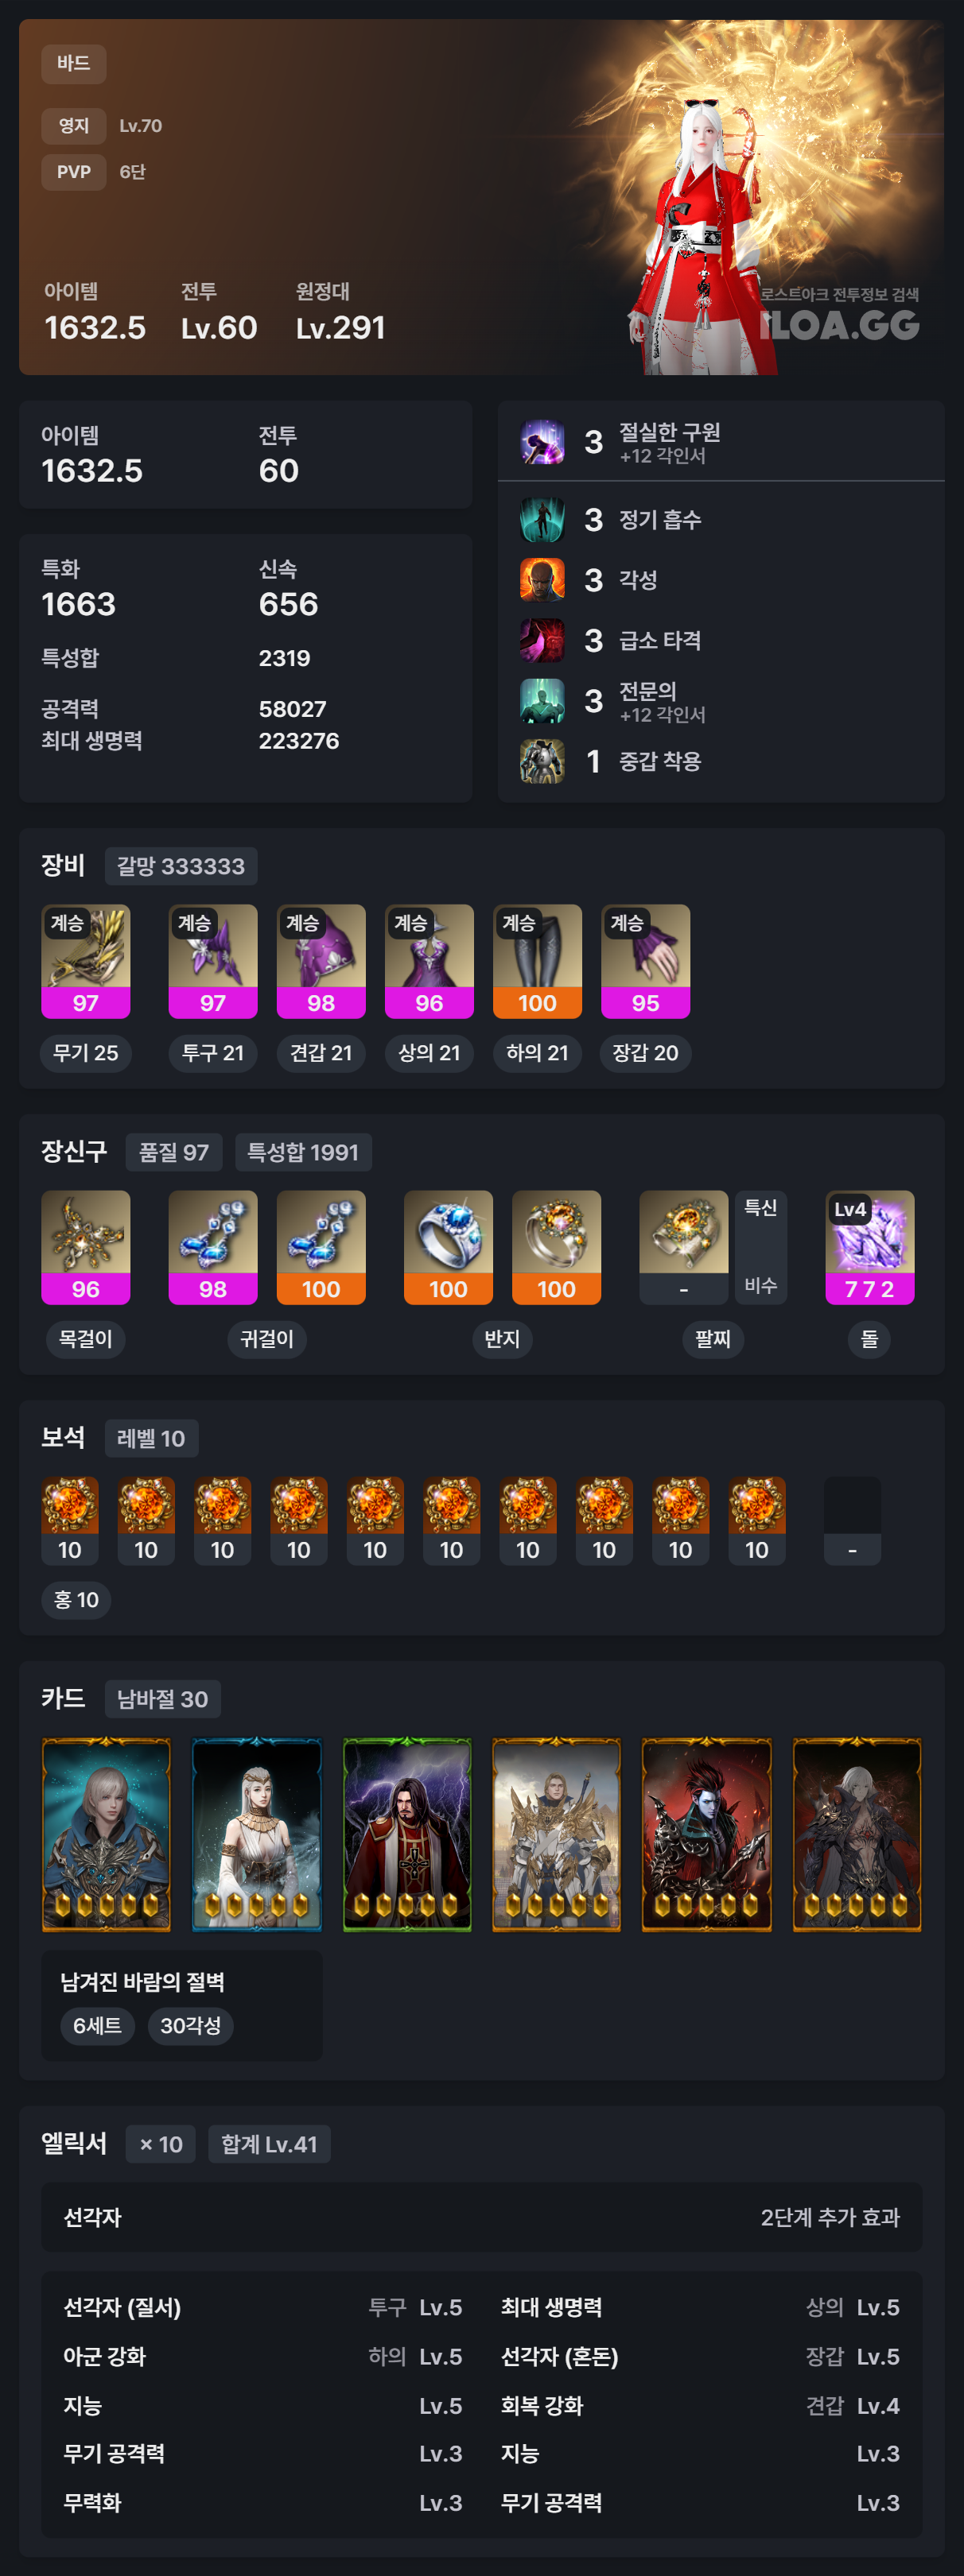Screen dimensions: 964x2576
Task: Click the 갈망 333333 set tag
Action: point(181,866)
